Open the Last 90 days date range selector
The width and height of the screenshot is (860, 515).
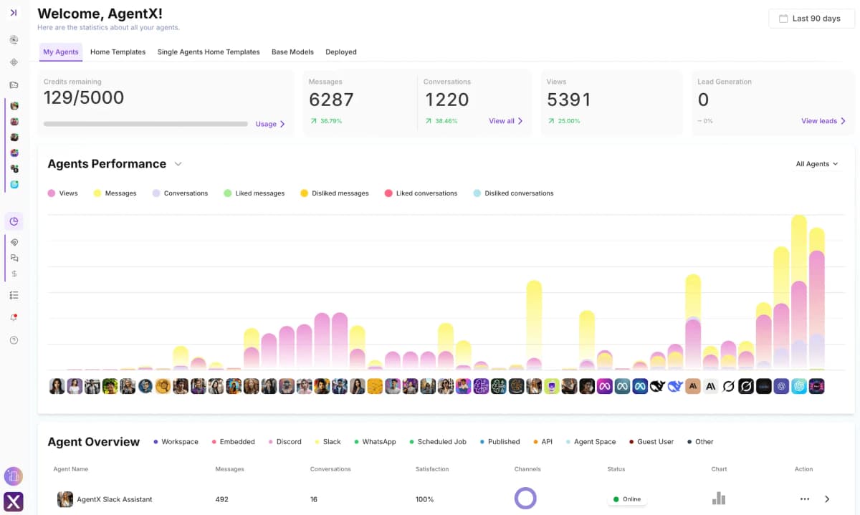pos(811,18)
